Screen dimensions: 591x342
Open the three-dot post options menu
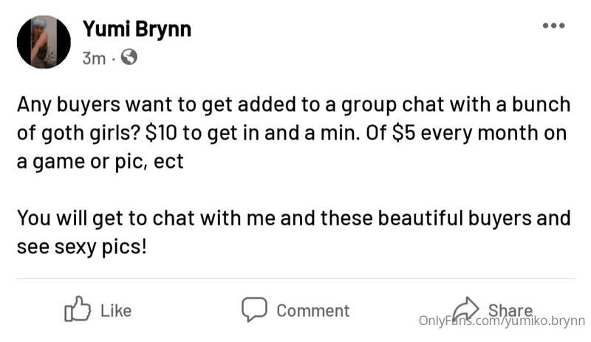553,26
